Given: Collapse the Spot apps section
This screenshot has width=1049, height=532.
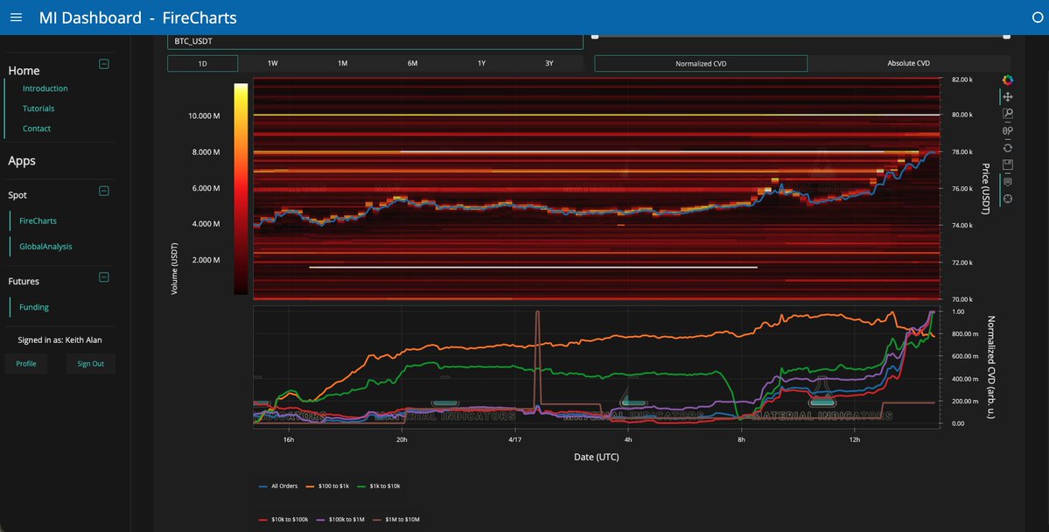Looking at the screenshot, I should [x=103, y=191].
